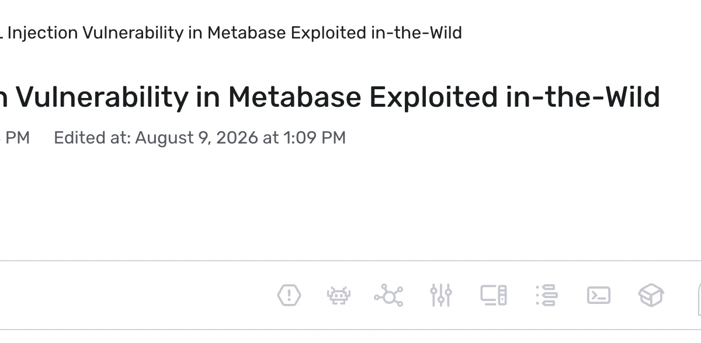Screen dimensions: 701x343
Task: Open the bulleted list timeline icon
Action: 546,296
